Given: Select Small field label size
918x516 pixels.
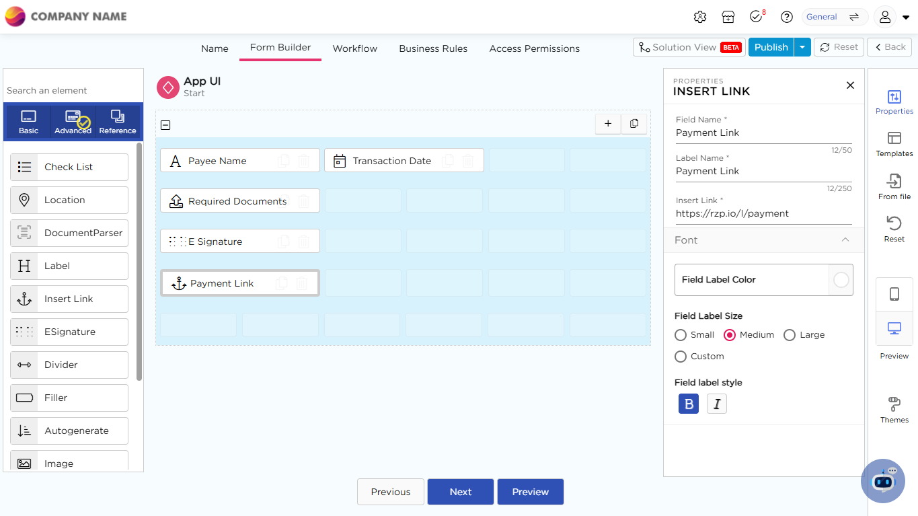Looking at the screenshot, I should tap(681, 335).
